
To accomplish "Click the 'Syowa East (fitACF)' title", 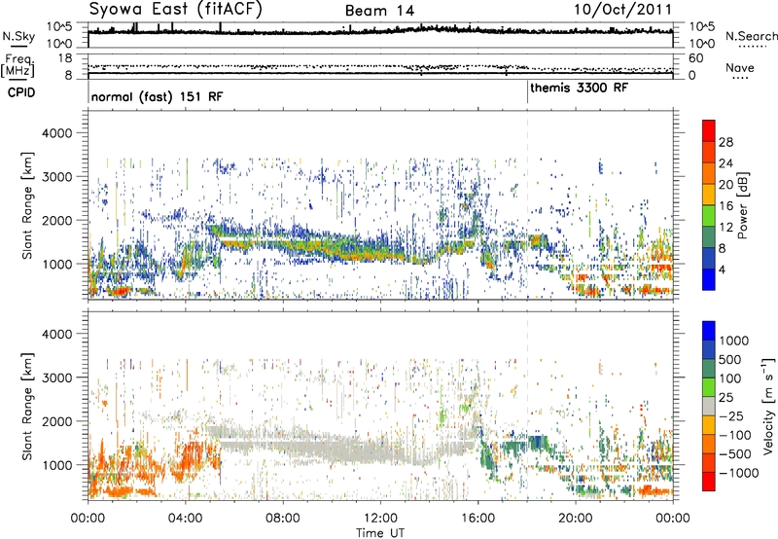I will pyautogui.click(x=175, y=9).
